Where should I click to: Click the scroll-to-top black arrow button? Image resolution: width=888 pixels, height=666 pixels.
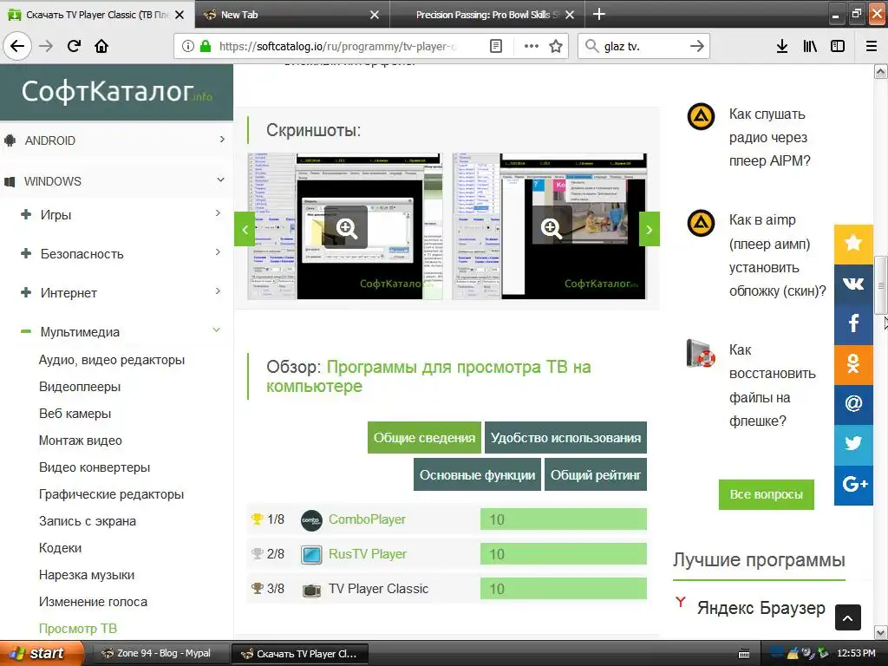(847, 617)
